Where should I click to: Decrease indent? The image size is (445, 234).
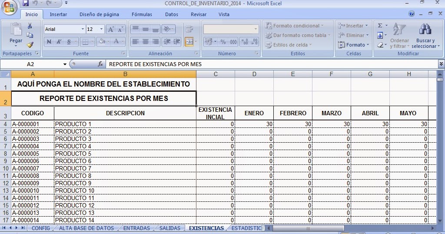tap(167, 42)
